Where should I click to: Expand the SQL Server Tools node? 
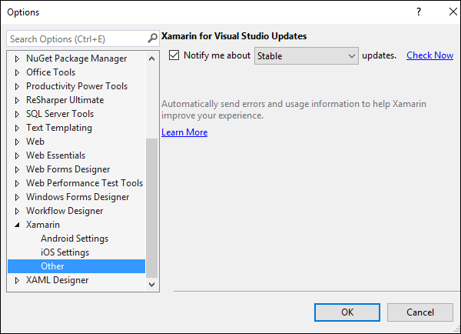pyautogui.click(x=18, y=114)
